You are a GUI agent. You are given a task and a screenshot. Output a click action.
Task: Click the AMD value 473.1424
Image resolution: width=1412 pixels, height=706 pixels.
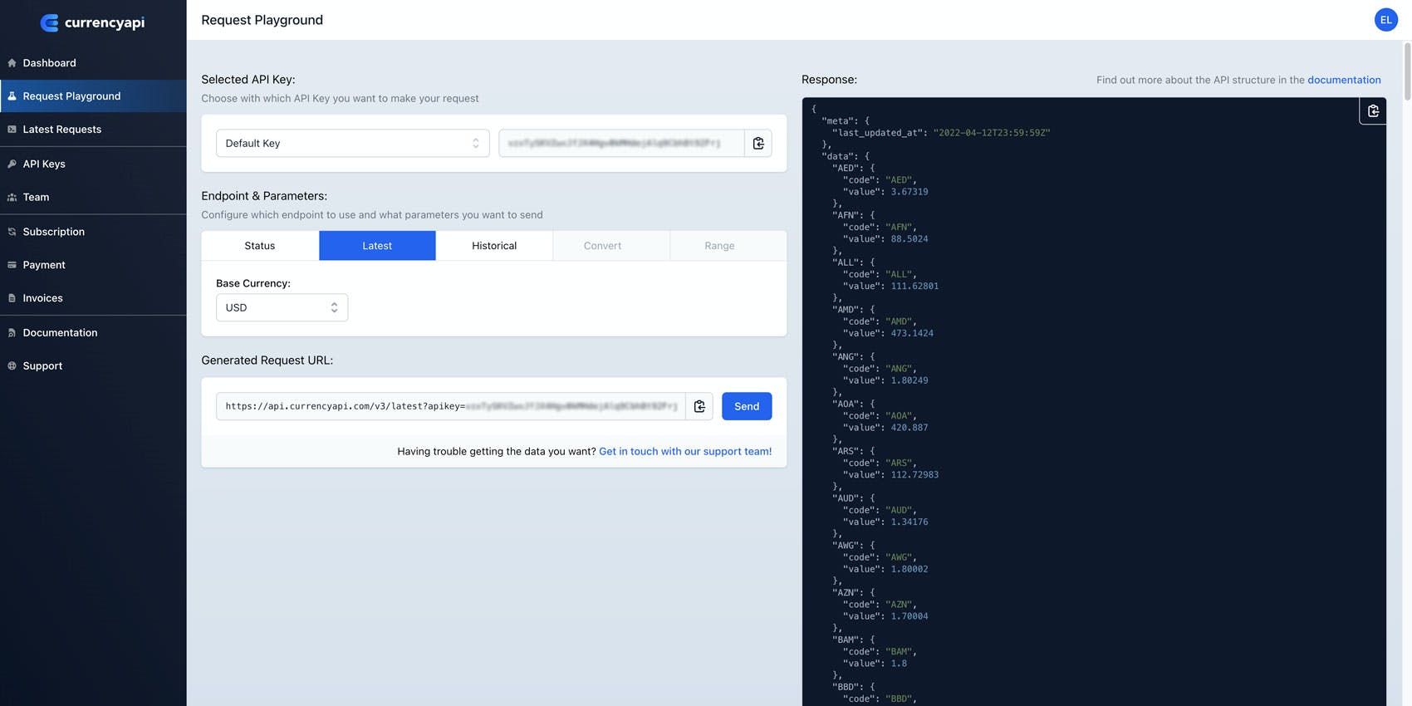tap(912, 334)
